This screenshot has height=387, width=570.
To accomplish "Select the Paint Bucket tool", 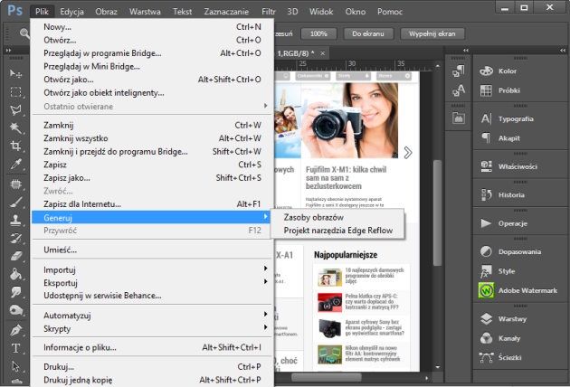I will pyautogui.click(x=15, y=274).
